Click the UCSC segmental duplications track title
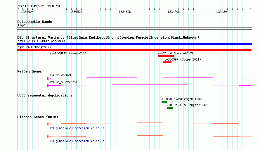Image resolution: width=260 pixels, height=150 pixels. [45, 95]
